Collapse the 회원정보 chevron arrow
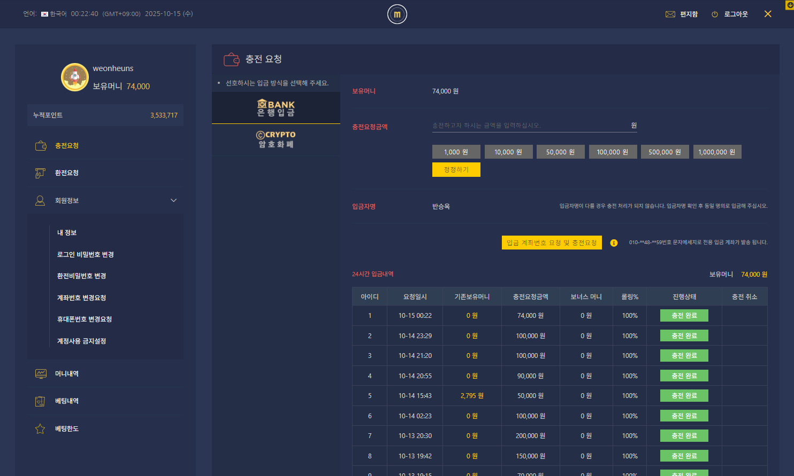The height and width of the screenshot is (476, 794). tap(173, 200)
